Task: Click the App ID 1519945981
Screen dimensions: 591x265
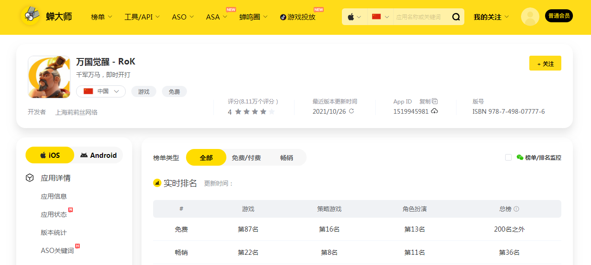Action: 411,111
